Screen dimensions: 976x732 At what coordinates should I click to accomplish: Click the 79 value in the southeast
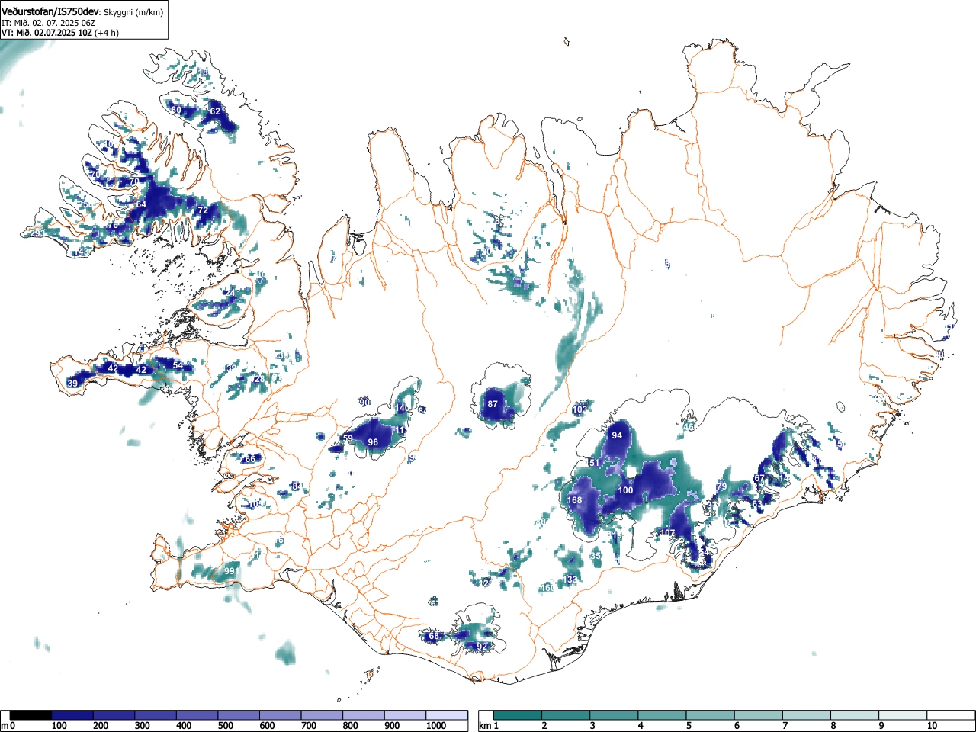click(x=722, y=486)
